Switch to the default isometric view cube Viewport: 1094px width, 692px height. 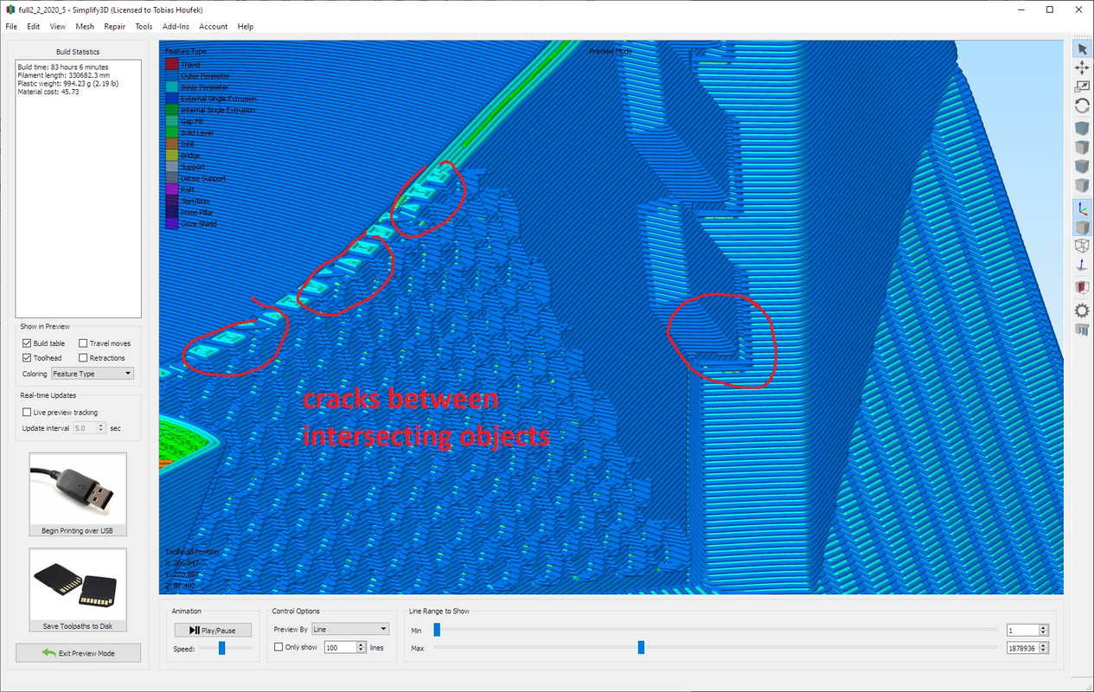pos(1081,128)
